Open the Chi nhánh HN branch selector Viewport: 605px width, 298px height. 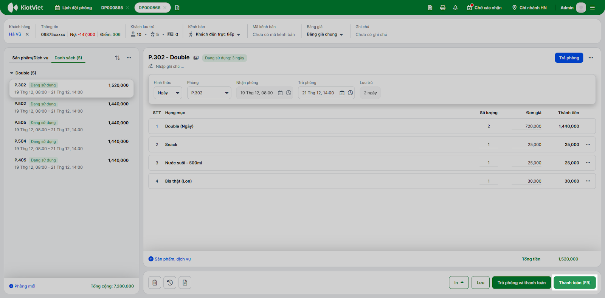click(529, 8)
